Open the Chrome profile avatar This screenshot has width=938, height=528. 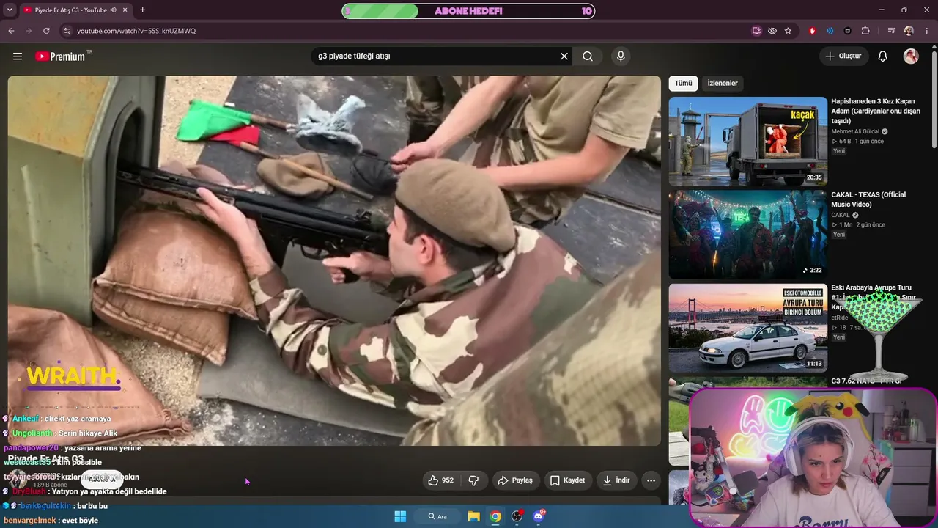(x=909, y=31)
